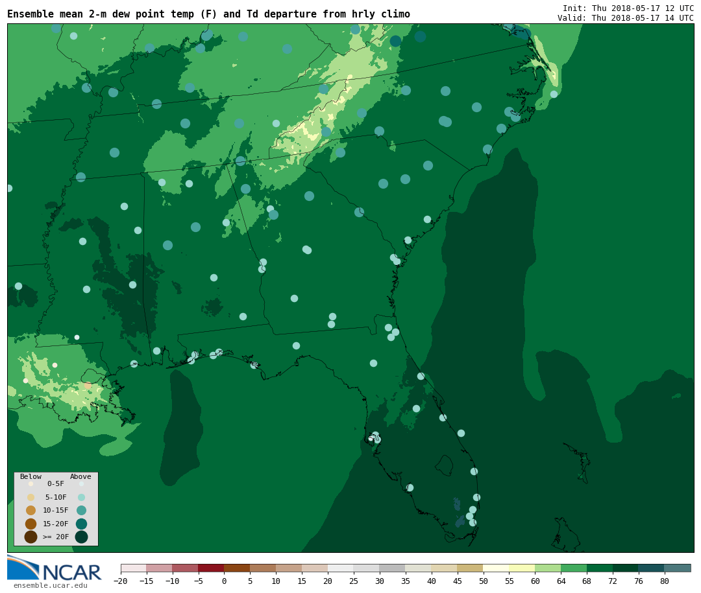Click the Below 5-10F tan legend circle
701x593 pixels.
pos(31,498)
